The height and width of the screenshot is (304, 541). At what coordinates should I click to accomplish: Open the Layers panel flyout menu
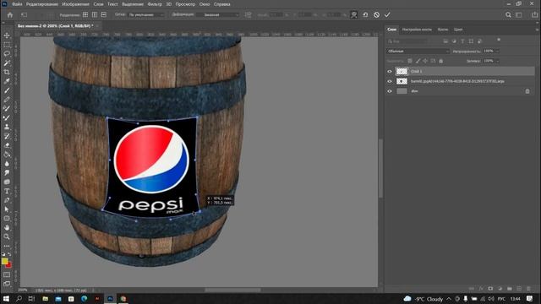click(537, 30)
